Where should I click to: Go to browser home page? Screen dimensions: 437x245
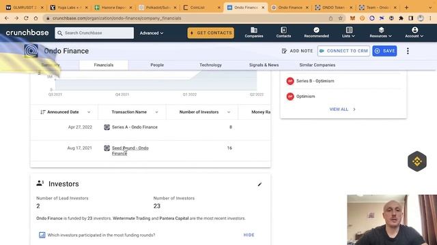coord(36,18)
